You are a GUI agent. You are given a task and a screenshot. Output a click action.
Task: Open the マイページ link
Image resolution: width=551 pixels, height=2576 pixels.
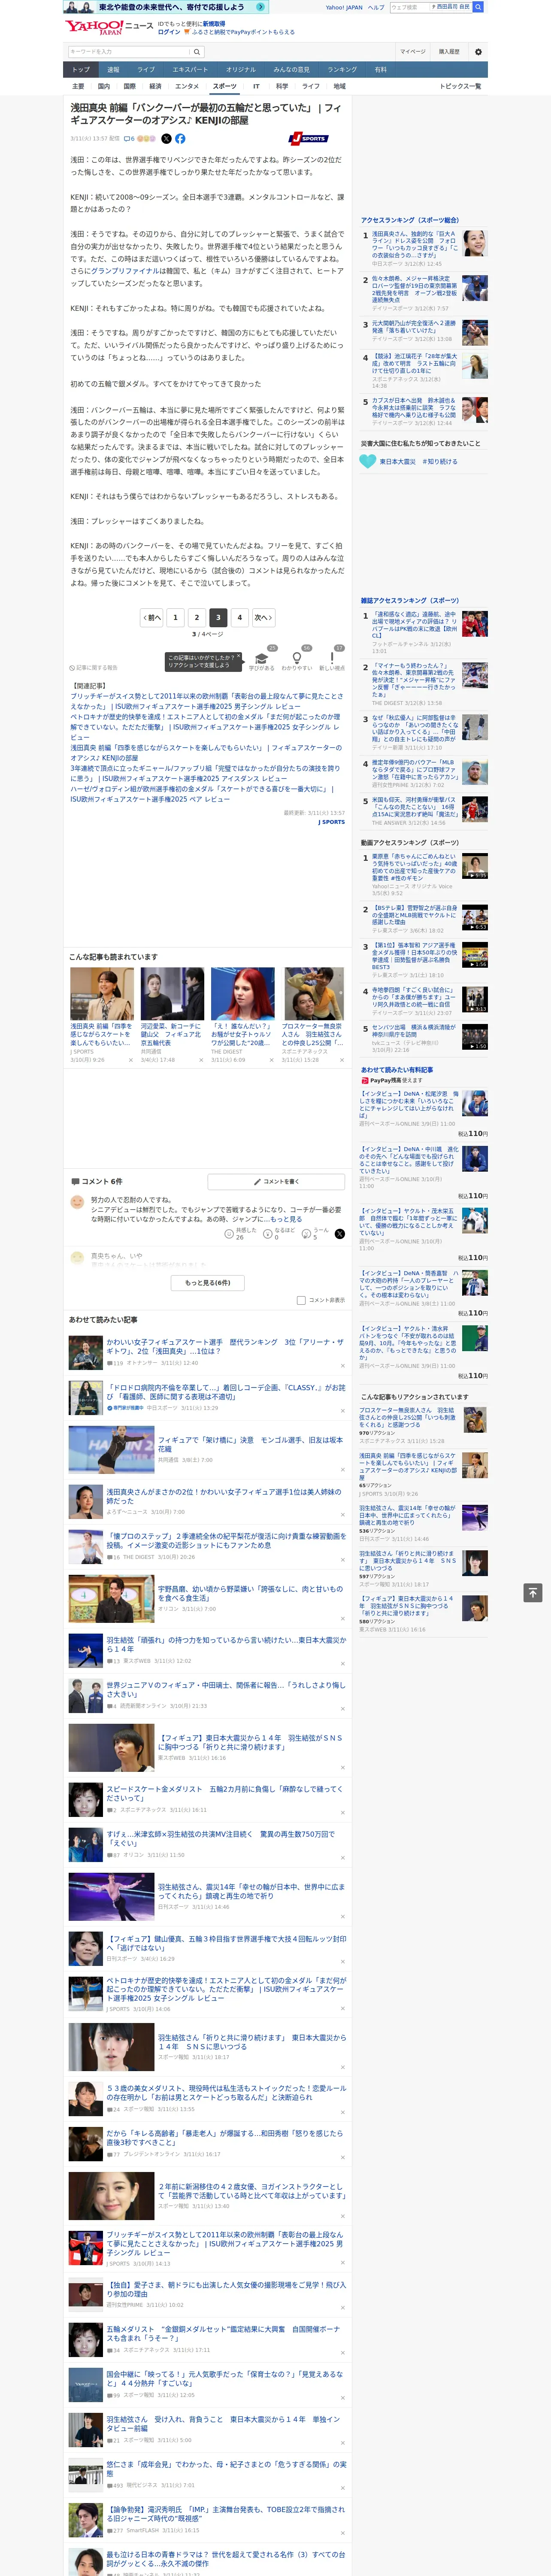(x=412, y=52)
